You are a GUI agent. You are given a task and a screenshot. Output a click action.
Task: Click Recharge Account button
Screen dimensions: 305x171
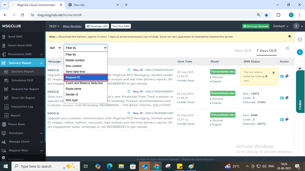(256, 26)
